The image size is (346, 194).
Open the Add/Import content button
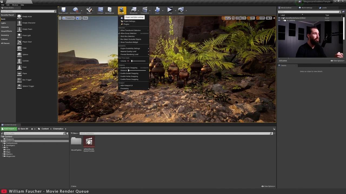tap(9, 129)
